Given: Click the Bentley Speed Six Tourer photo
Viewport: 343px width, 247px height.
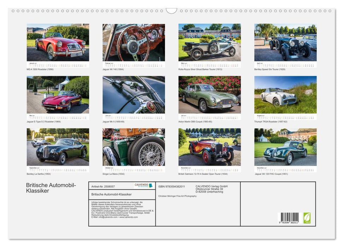Looking at the screenshot, I should 285,42.
